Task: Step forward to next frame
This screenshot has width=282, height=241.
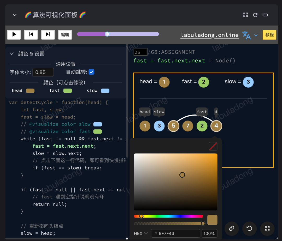Action: (48, 34)
